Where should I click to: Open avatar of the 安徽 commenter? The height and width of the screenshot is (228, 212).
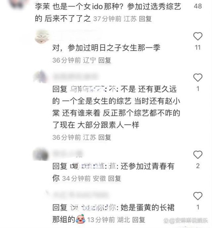[41, 154]
